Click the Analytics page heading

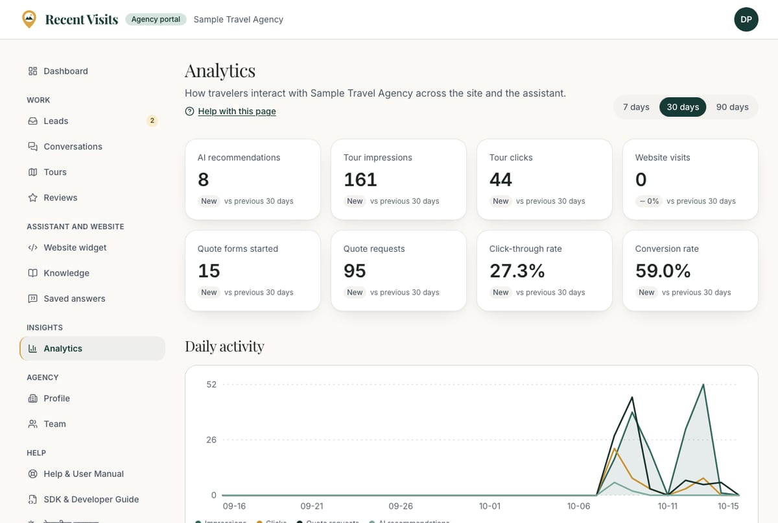pyautogui.click(x=220, y=70)
